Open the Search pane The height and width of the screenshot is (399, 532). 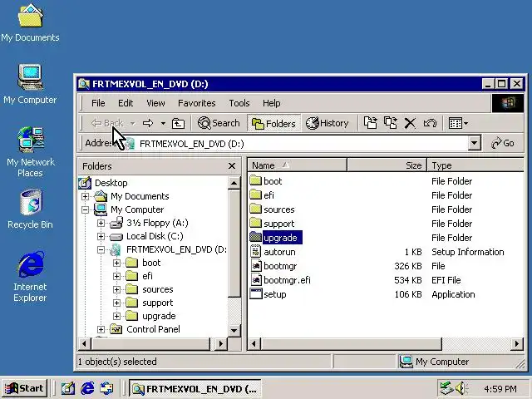coord(219,123)
